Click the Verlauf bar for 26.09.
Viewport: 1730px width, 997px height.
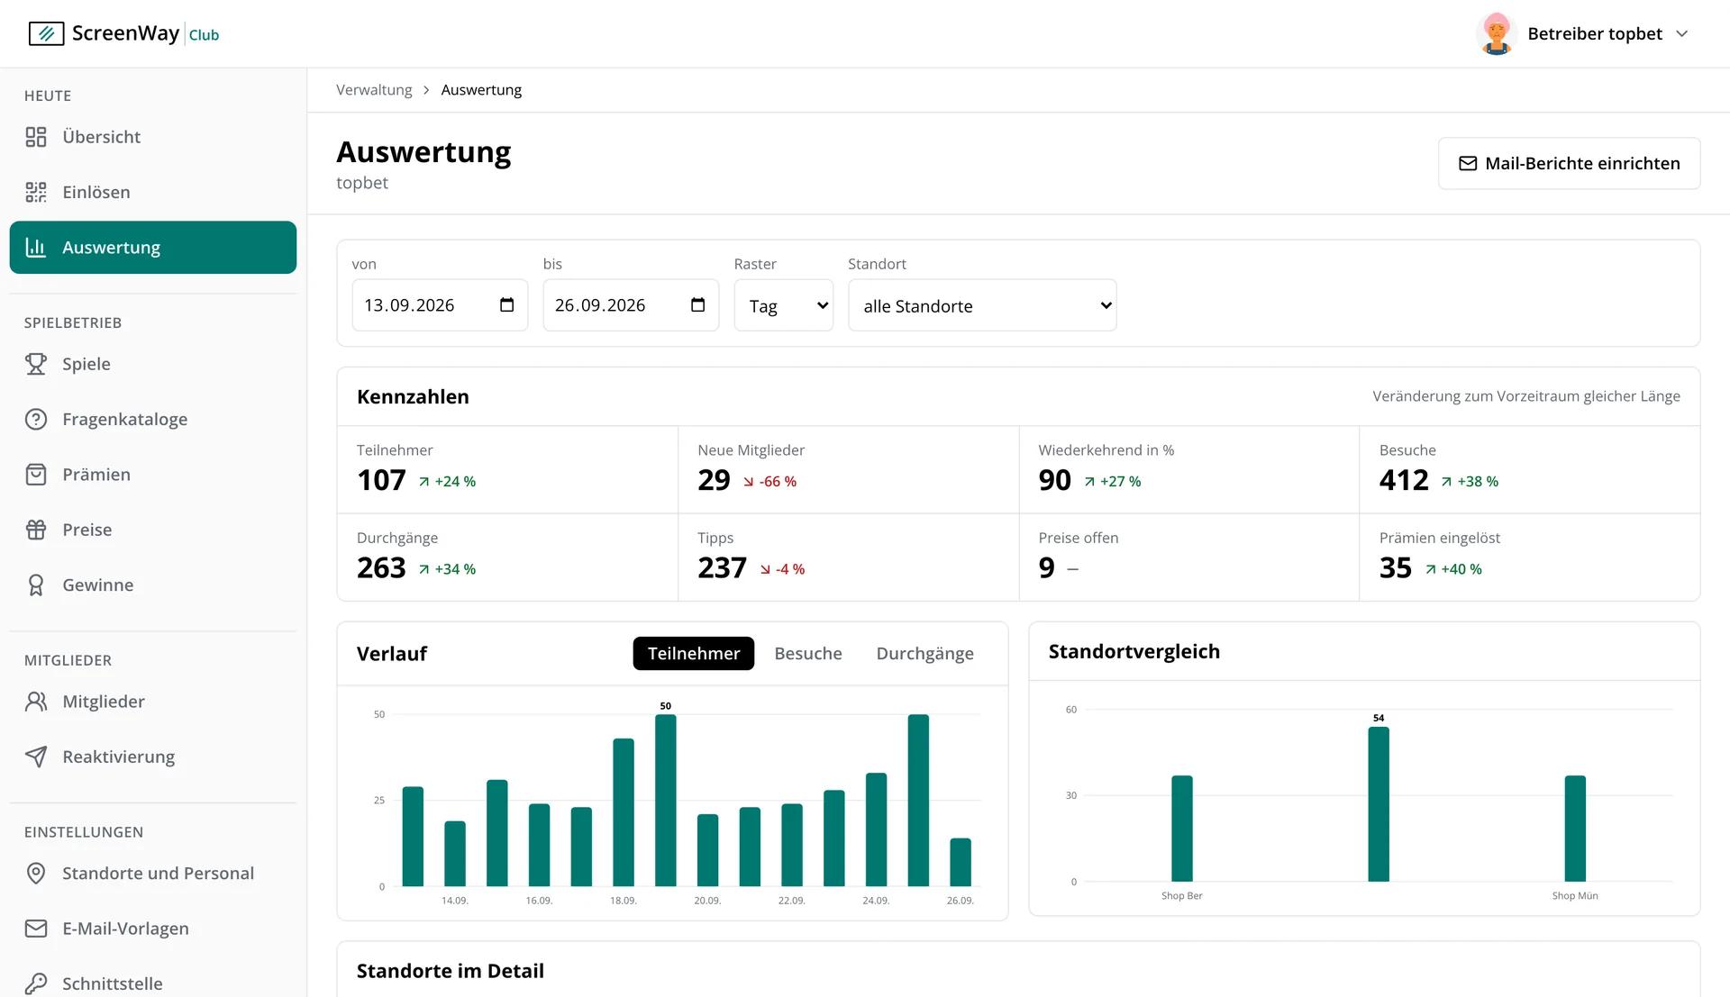[961, 862]
